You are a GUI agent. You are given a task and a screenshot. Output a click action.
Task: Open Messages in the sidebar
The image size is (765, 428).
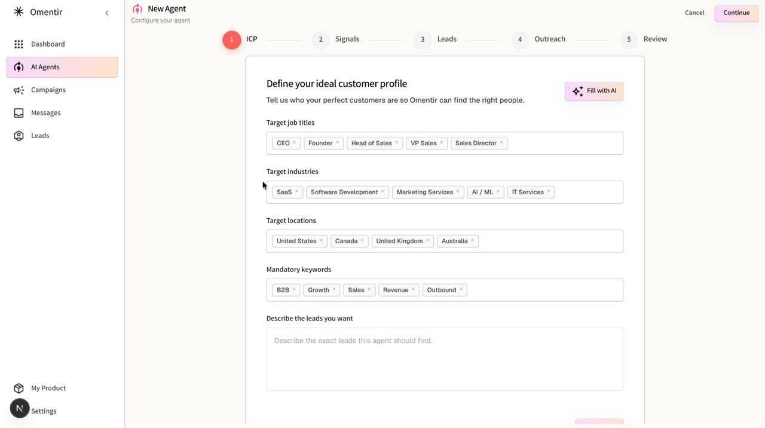62,113
